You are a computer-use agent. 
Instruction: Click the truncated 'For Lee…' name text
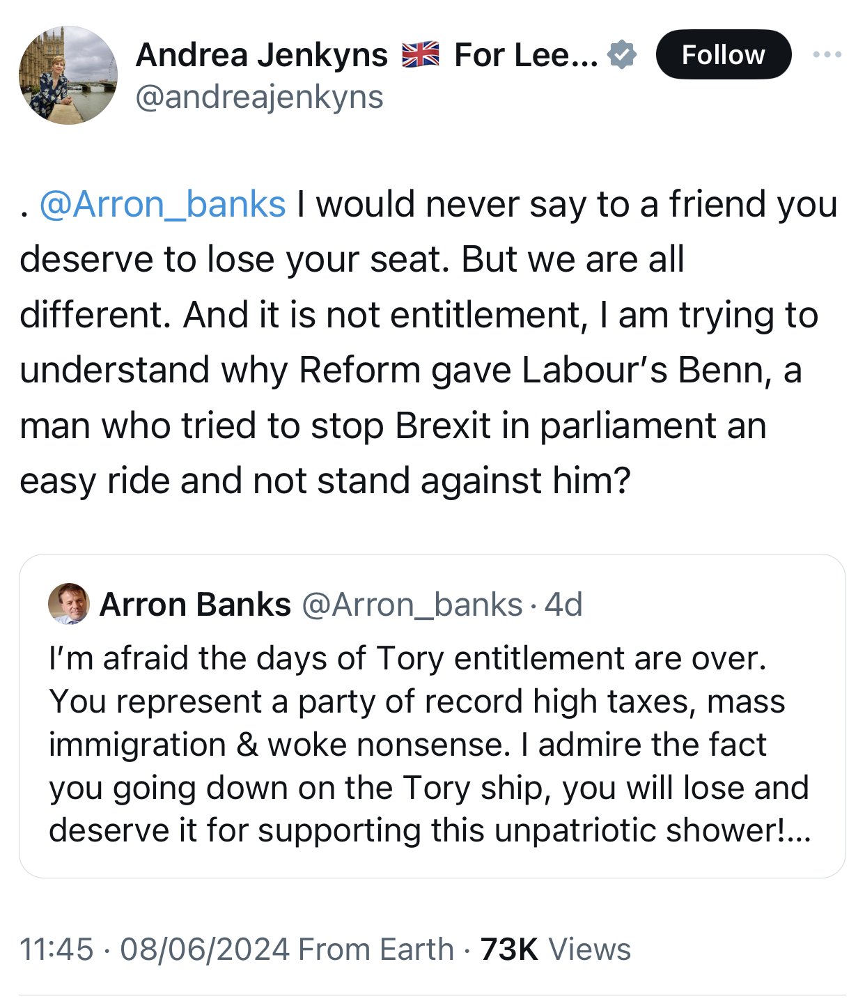(525, 55)
